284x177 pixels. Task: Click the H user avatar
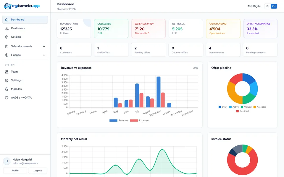click(x=7, y=161)
